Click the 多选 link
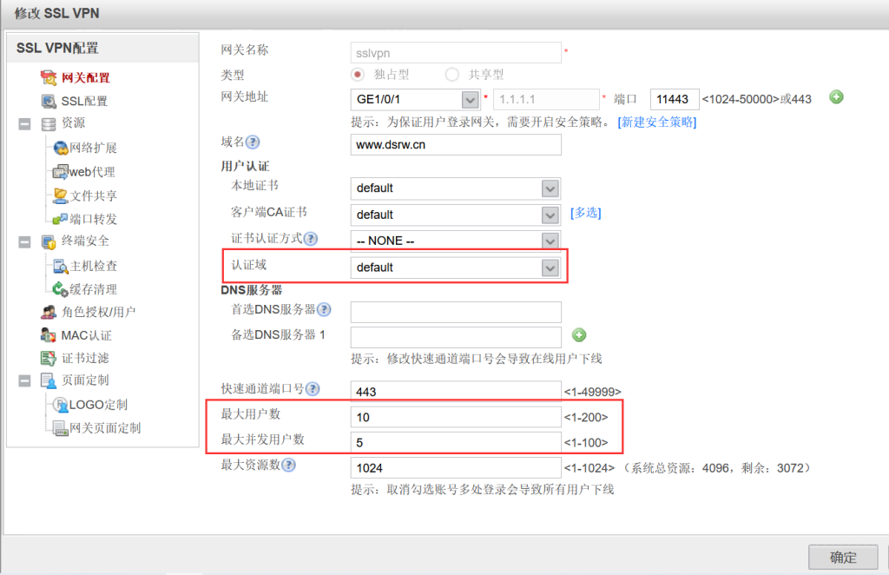The image size is (889, 575). coord(586,213)
